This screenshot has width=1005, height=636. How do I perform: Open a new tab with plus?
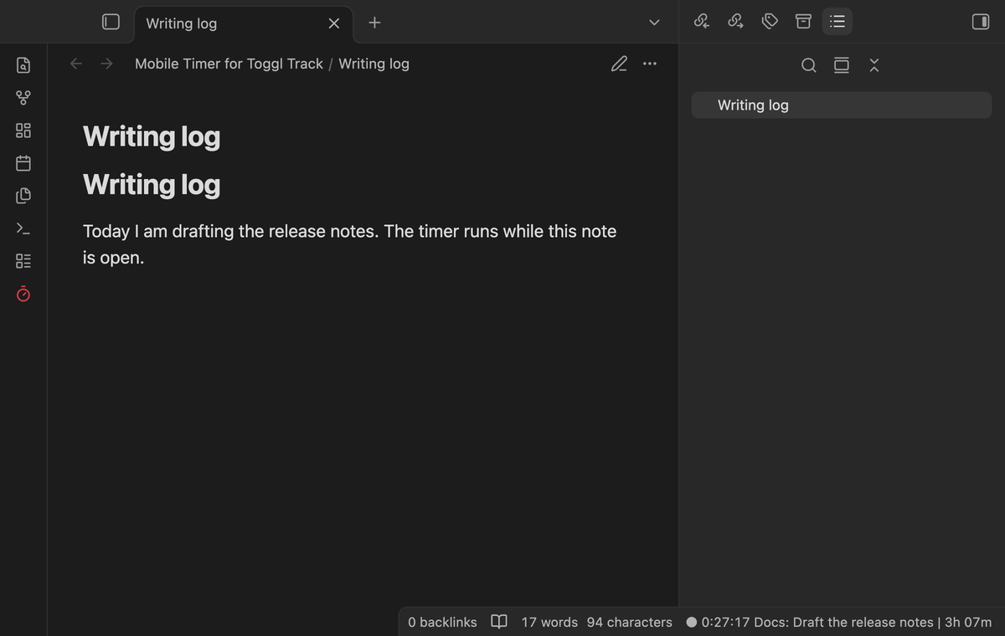[374, 23]
